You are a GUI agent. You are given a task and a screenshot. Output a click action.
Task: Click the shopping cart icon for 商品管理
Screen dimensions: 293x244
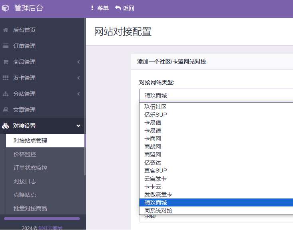tap(6, 62)
